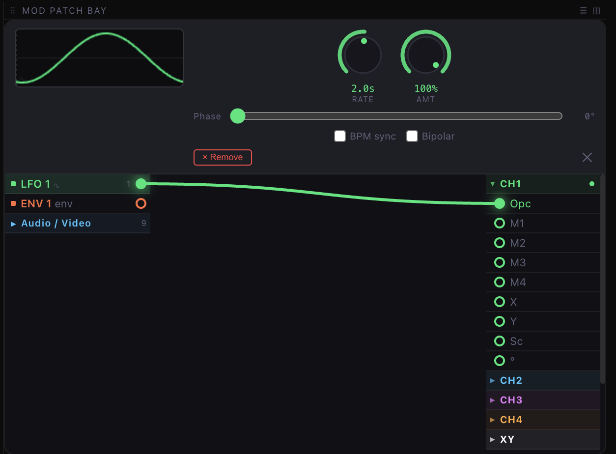
Task: Close the LFO editor with the X icon
Action: 587,157
